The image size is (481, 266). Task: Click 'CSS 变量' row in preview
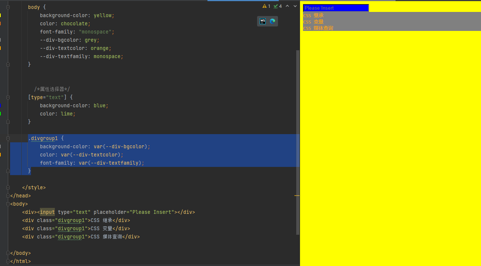coord(392,22)
